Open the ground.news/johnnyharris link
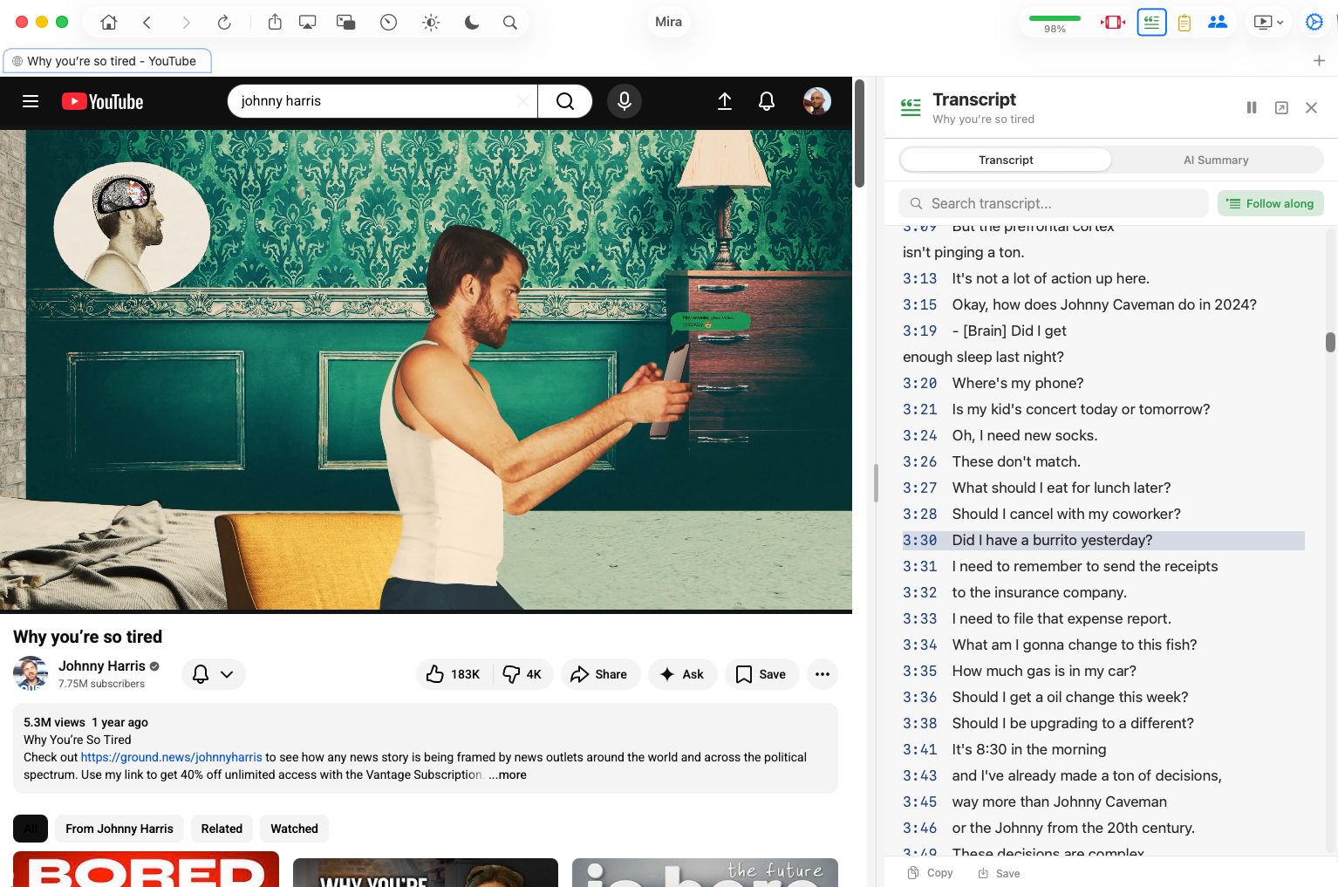This screenshot has width=1338, height=887. coord(171,757)
